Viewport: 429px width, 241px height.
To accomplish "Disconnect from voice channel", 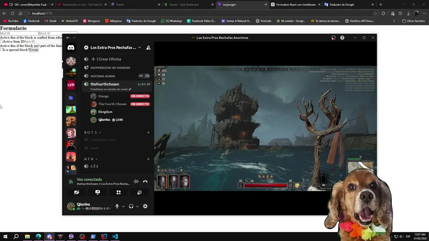I will tap(145, 181).
